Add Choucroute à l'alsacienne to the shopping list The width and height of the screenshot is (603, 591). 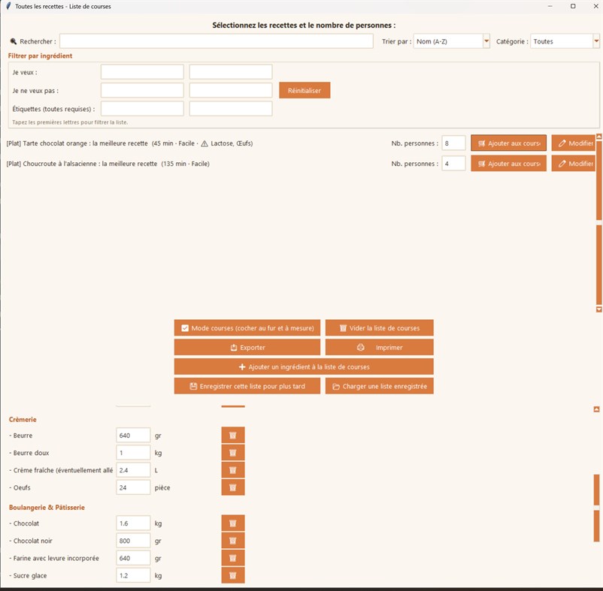click(x=508, y=164)
